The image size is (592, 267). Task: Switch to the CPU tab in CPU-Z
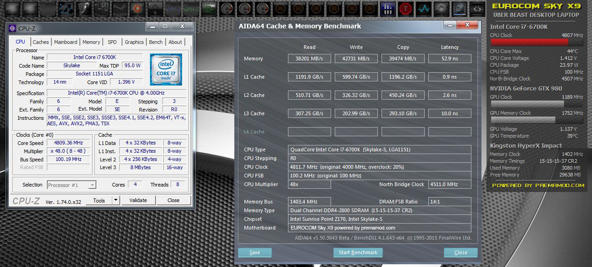point(21,42)
